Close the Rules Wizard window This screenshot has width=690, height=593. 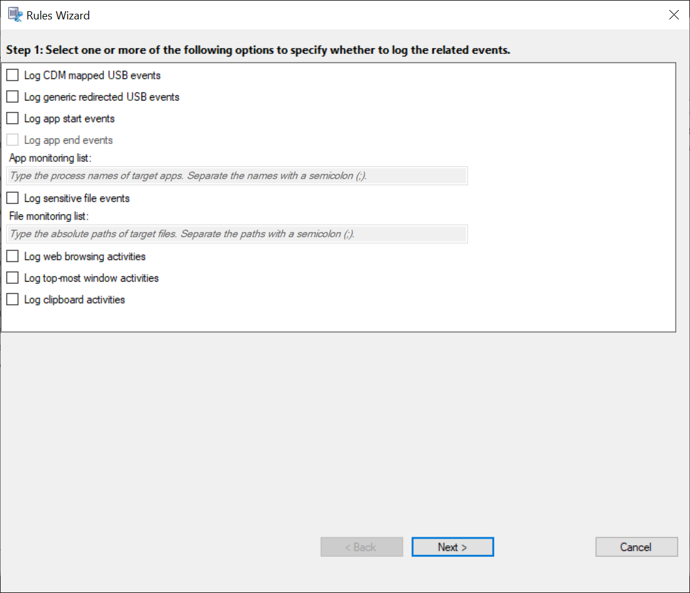(674, 15)
